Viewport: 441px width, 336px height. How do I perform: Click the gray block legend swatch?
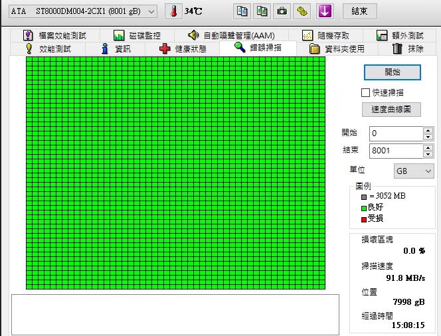(x=364, y=197)
